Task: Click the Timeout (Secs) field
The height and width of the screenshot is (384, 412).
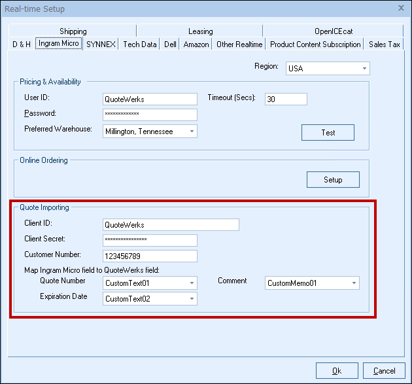Action: tap(286, 99)
